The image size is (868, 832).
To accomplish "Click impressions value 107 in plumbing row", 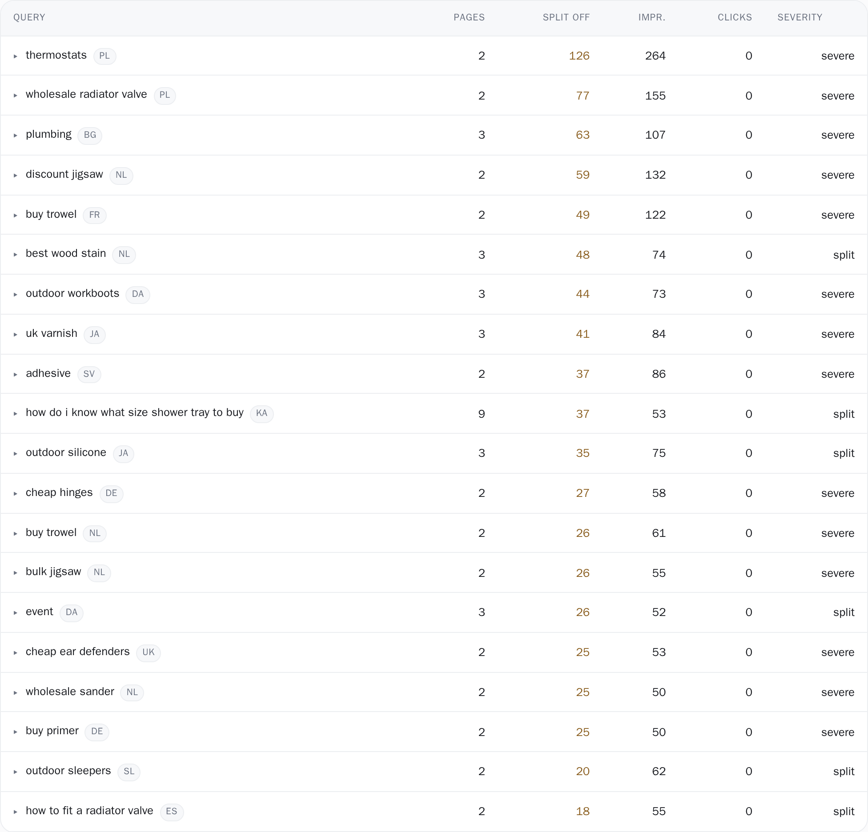I will pyautogui.click(x=655, y=135).
